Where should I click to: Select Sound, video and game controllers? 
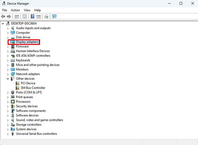click(39, 120)
